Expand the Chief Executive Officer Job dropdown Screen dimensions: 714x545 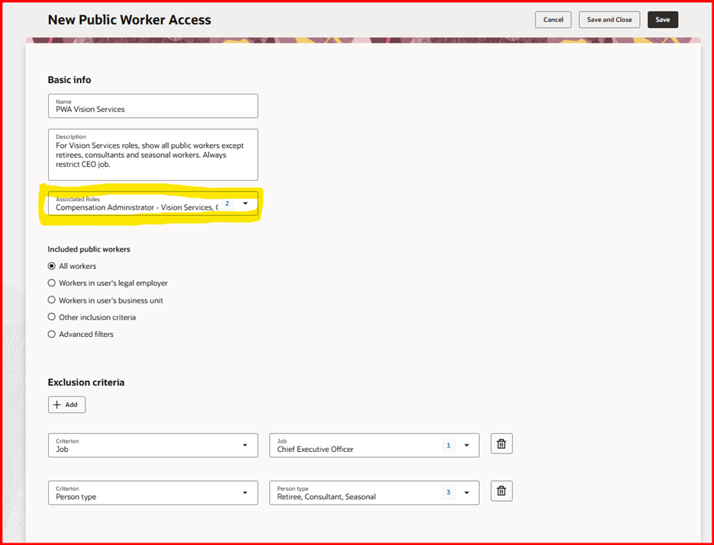467,444
